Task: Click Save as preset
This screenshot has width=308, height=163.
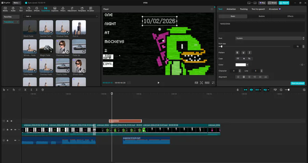Action: (x=298, y=83)
